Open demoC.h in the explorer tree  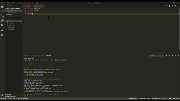point(13,23)
